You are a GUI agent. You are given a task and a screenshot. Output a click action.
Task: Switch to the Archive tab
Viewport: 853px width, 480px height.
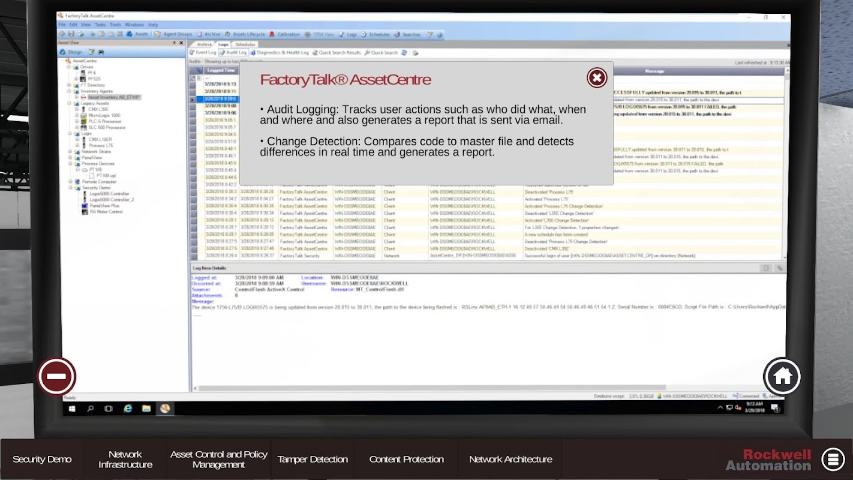coord(204,44)
